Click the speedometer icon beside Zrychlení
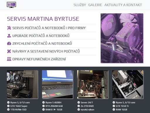The width and height of the screenshot is (150, 113). coord(9,44)
